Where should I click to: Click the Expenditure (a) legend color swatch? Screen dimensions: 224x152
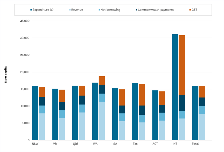(31, 10)
